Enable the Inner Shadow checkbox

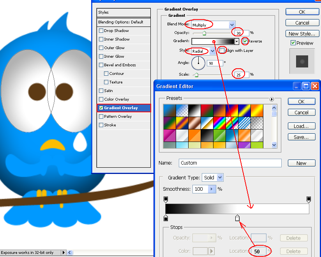click(x=101, y=39)
